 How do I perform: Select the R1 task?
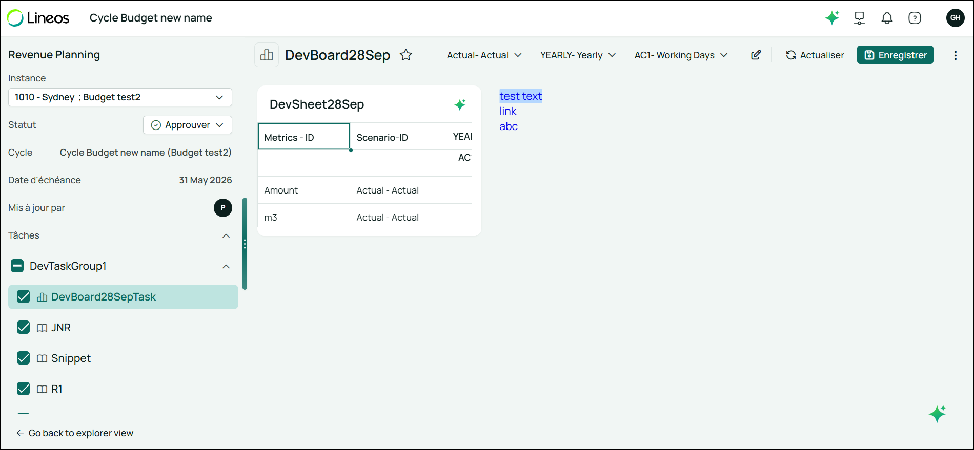point(56,389)
